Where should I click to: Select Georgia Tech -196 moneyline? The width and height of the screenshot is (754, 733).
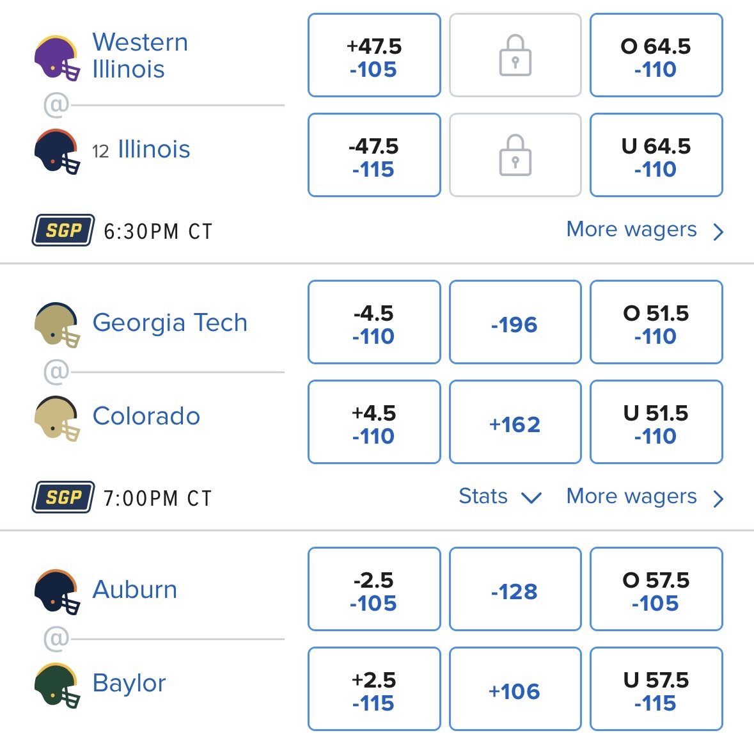click(x=515, y=322)
